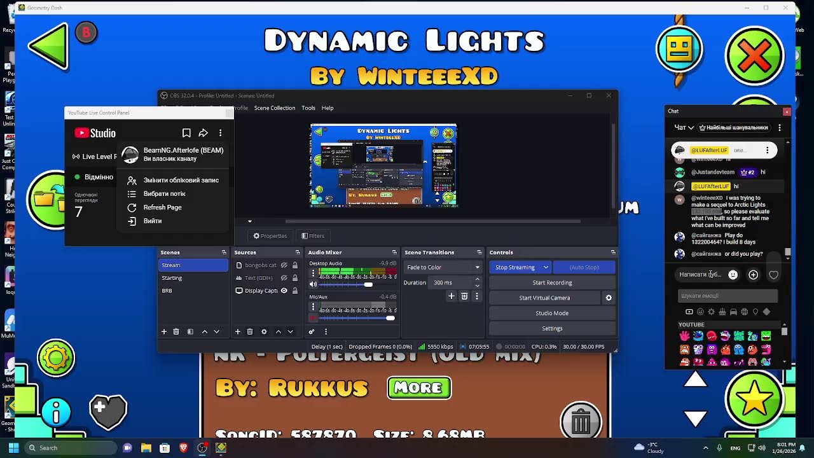Select Вийти sign out entry
The image size is (814, 458).
point(173,221)
